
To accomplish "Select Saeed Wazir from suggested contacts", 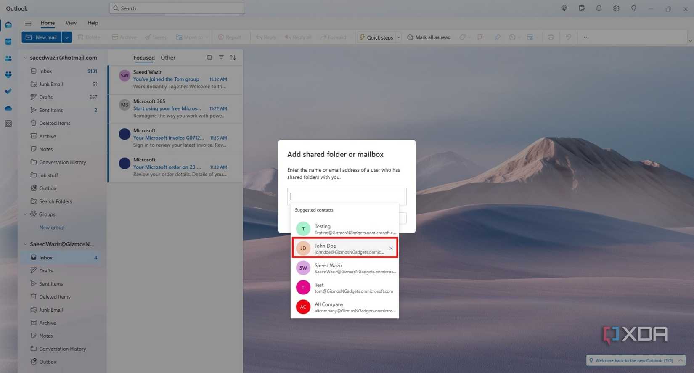I will click(x=345, y=268).
